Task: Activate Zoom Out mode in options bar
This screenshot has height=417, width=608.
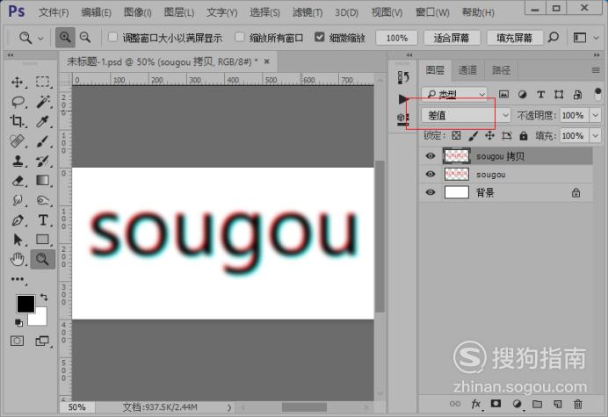Action: [x=85, y=38]
